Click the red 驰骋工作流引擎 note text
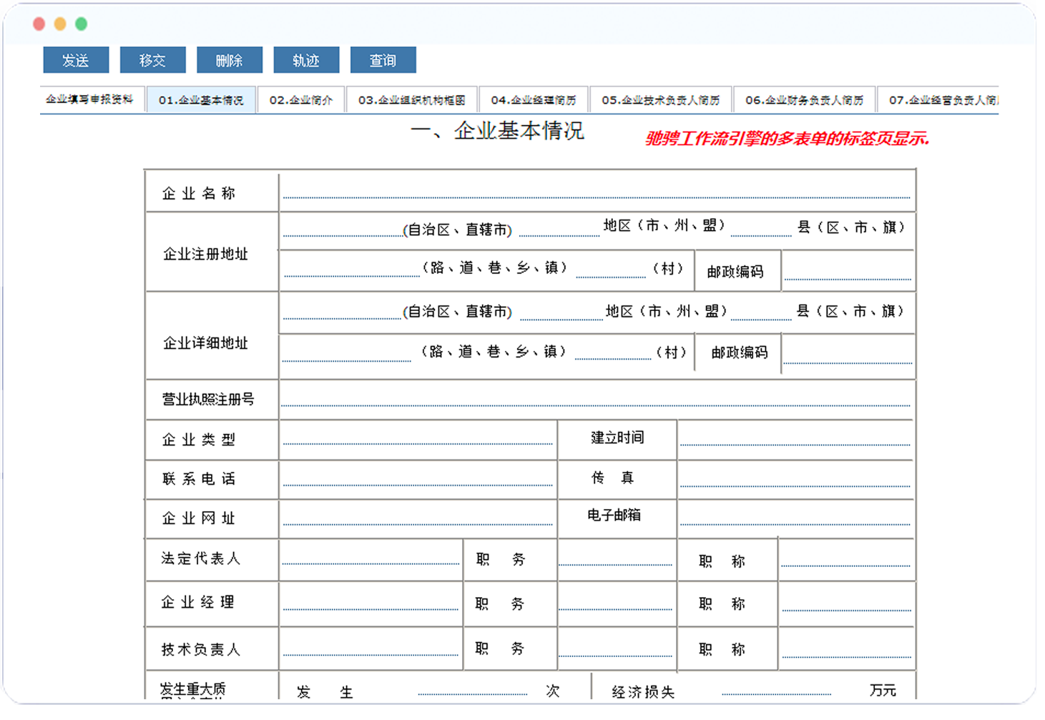 pos(787,139)
